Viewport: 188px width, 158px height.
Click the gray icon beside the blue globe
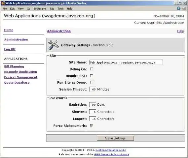click(184, 9)
